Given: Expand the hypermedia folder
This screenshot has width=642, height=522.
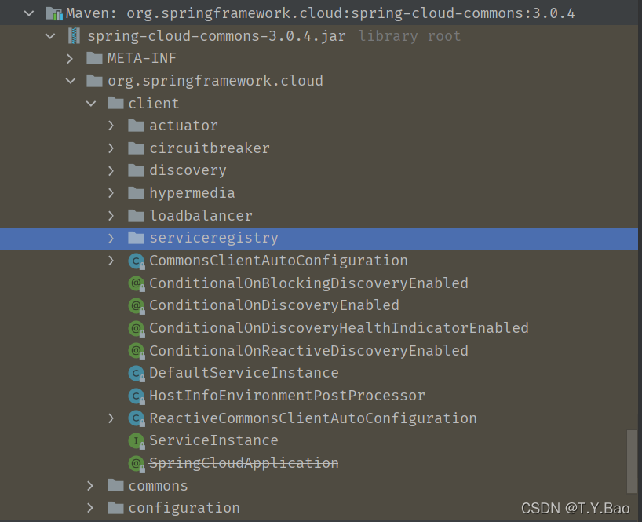Looking at the screenshot, I should (111, 193).
